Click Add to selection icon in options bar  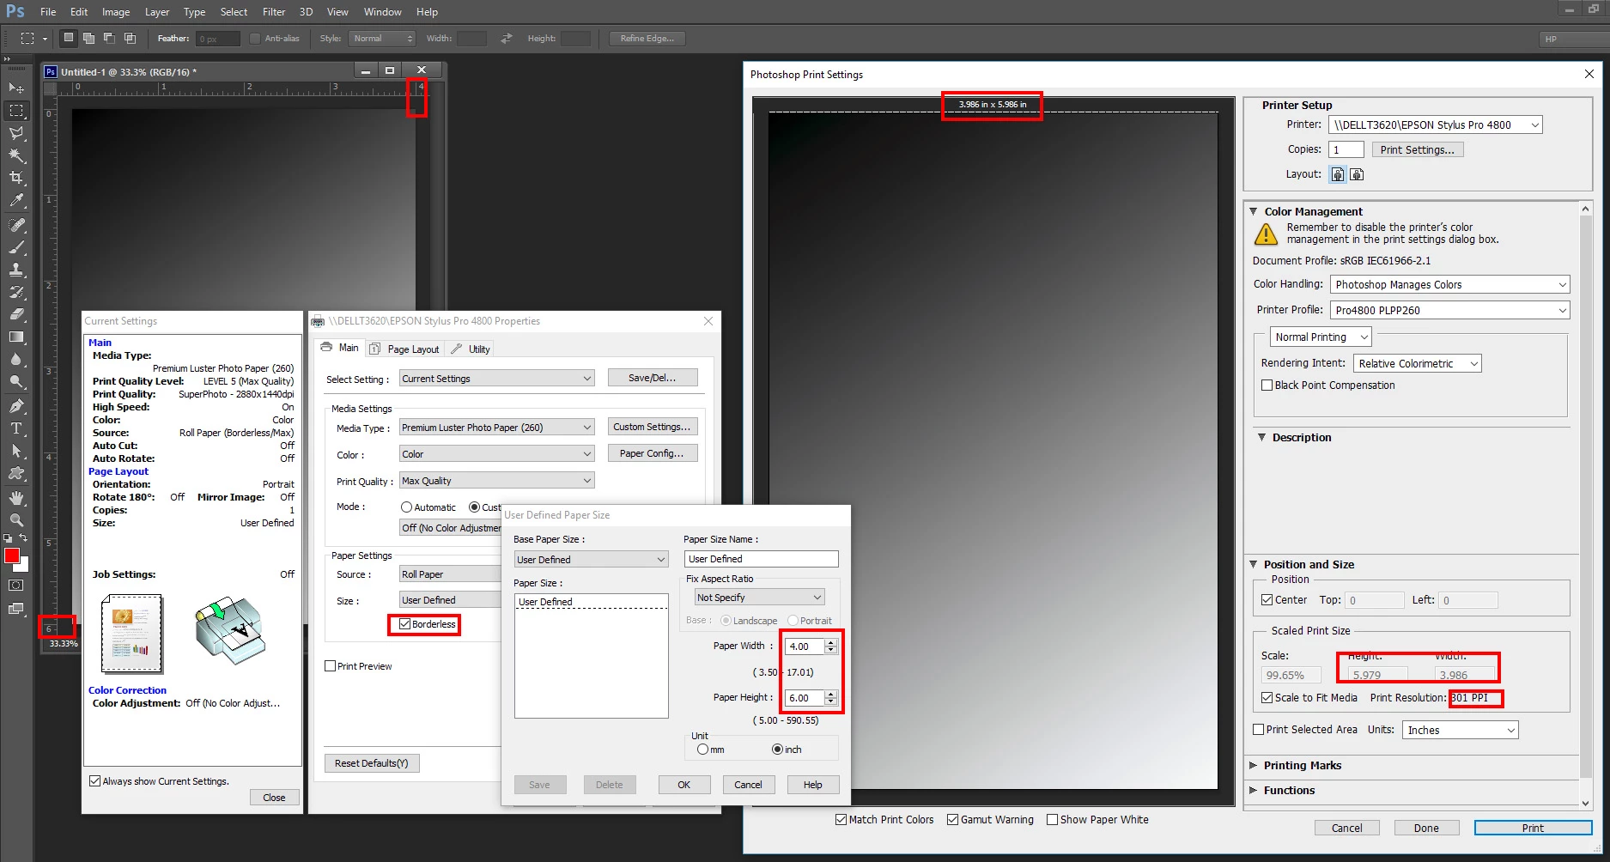coord(88,38)
